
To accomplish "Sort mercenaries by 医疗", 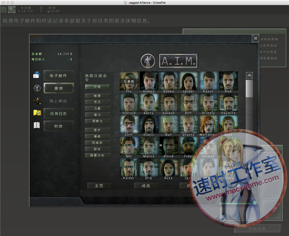I will [x=97, y=130].
